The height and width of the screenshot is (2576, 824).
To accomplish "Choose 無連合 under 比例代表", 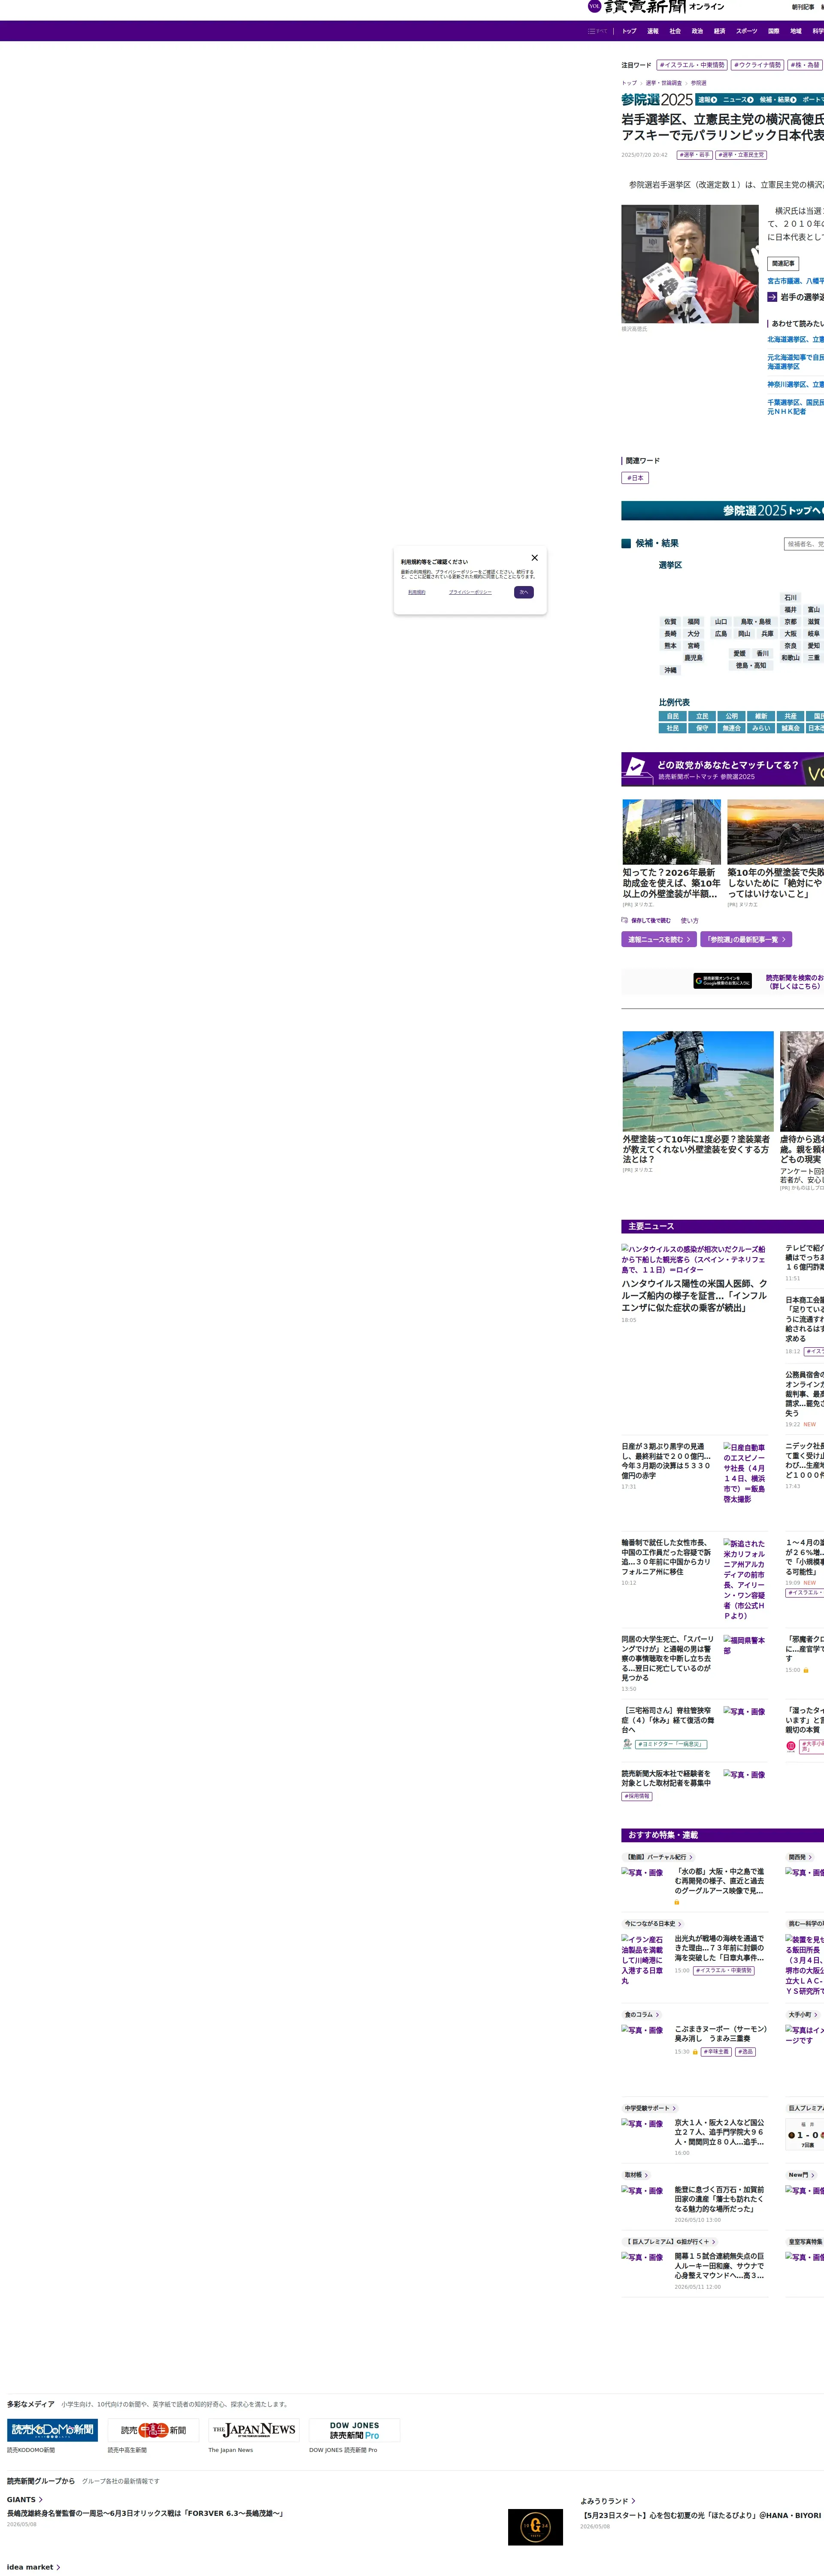I will click(732, 728).
